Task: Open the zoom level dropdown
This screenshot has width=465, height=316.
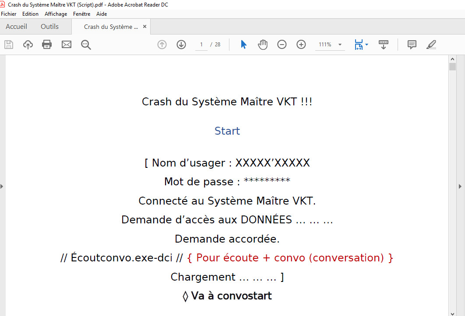Action: coord(339,44)
